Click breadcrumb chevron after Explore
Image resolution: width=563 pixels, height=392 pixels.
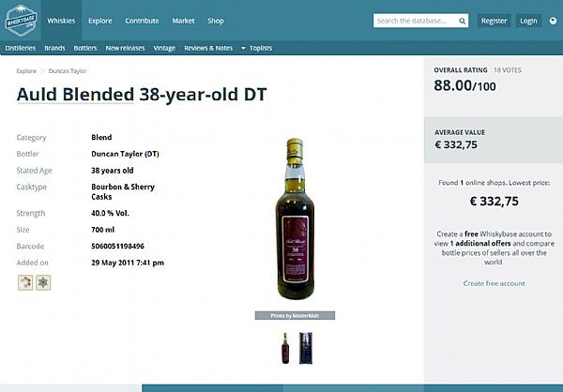[x=42, y=71]
